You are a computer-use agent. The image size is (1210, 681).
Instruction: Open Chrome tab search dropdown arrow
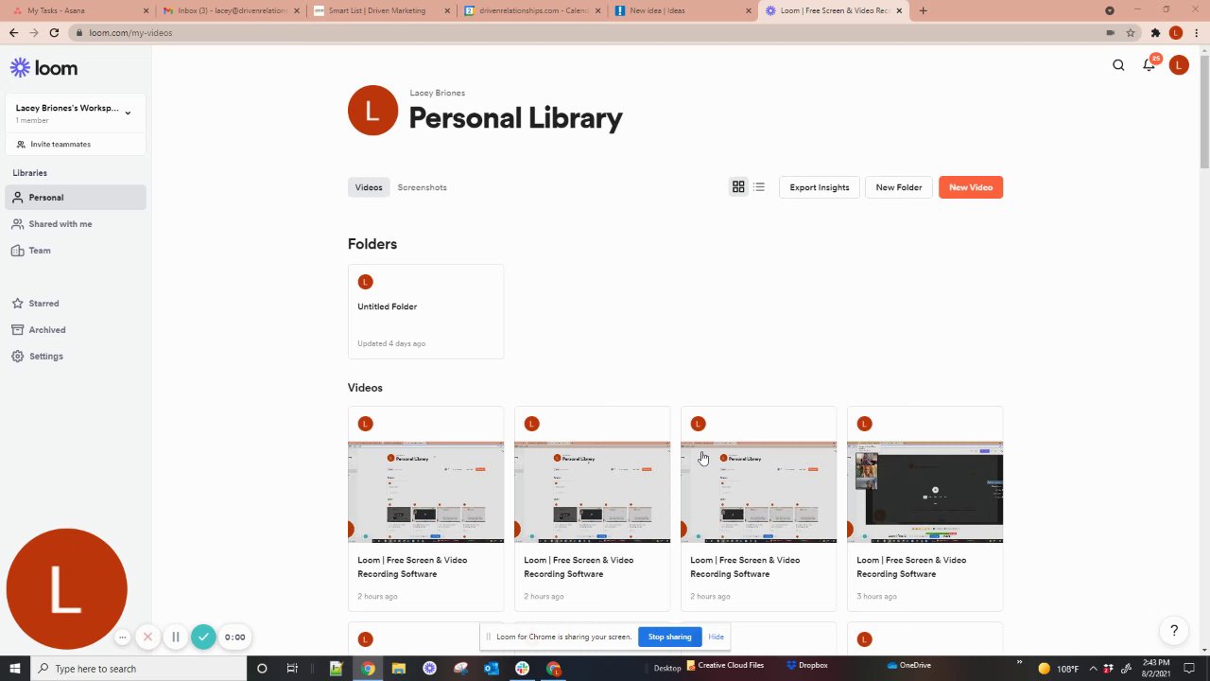point(1110,10)
